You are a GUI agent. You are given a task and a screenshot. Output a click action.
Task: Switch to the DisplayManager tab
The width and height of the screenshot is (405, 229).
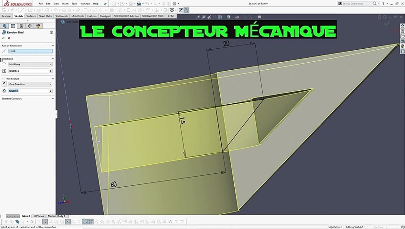(x=38, y=26)
